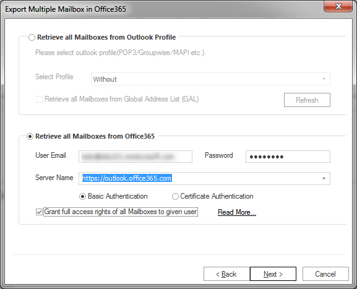Choose Basic Authentication radio button
357x289 pixels.
(x=82, y=196)
